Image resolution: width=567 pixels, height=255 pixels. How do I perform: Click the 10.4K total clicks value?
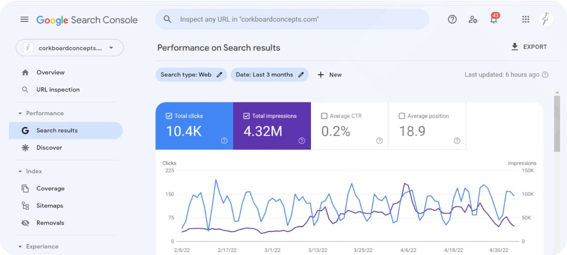(x=183, y=131)
